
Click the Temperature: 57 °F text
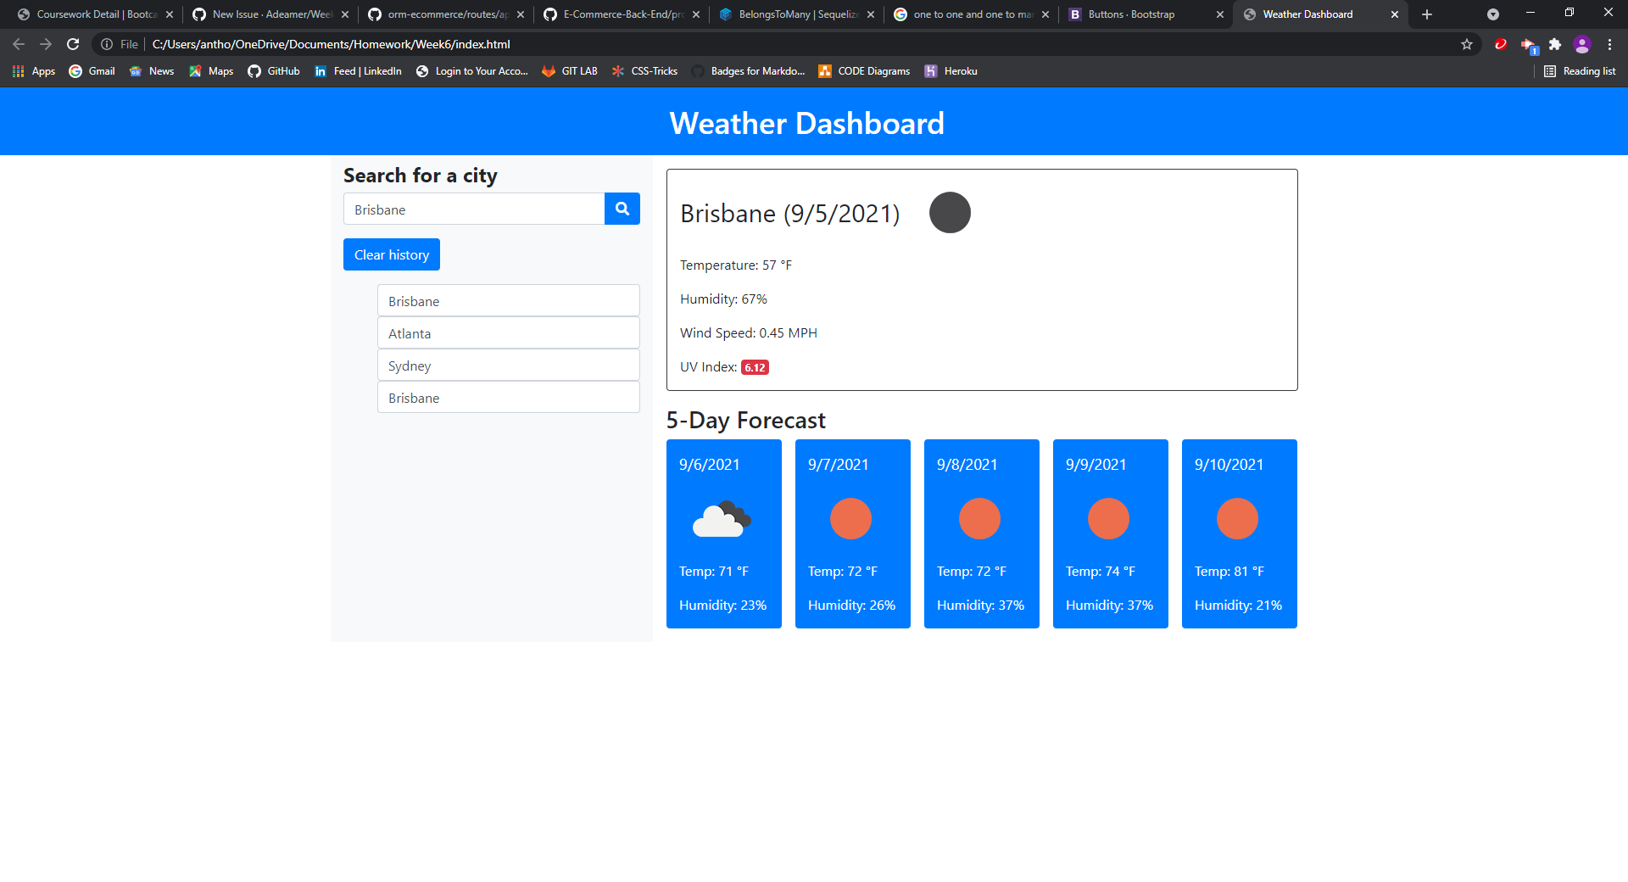pos(736,265)
